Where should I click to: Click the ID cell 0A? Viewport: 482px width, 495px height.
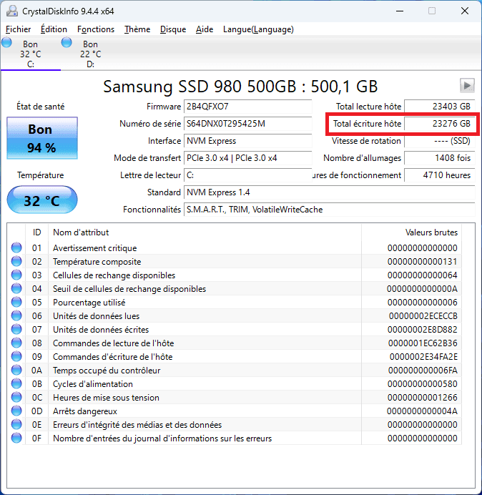point(36,371)
